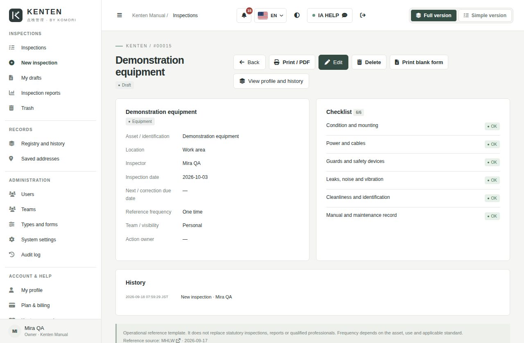Click the Draft status badge
Image resolution: width=524 pixels, height=343 pixels.
pyautogui.click(x=124, y=85)
